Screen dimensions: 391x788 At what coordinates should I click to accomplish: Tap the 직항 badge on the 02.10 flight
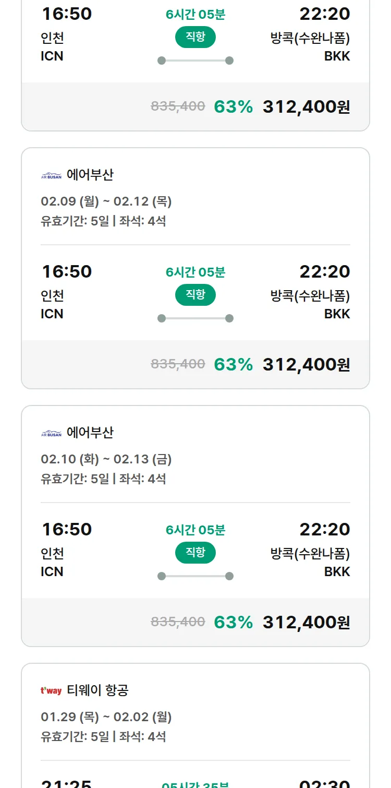point(195,553)
